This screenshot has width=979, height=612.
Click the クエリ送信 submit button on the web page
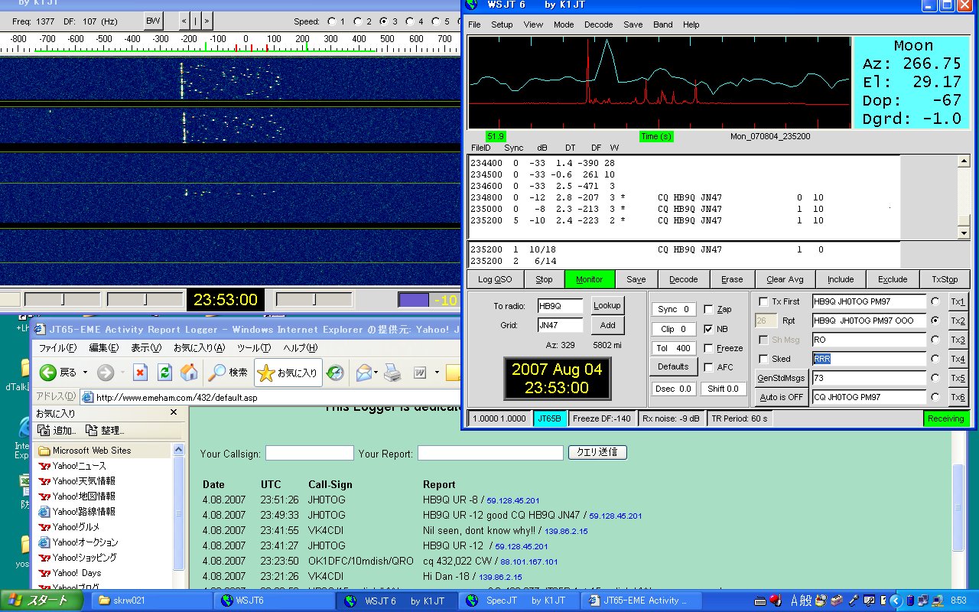pos(597,452)
